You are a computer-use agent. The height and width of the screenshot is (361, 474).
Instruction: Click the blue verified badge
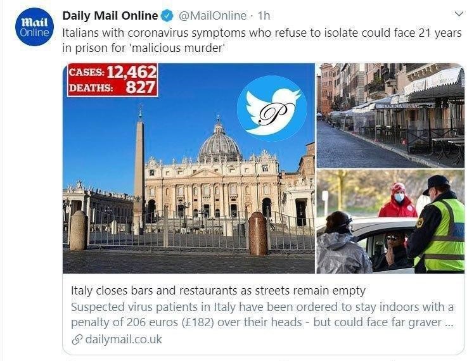[167, 16]
